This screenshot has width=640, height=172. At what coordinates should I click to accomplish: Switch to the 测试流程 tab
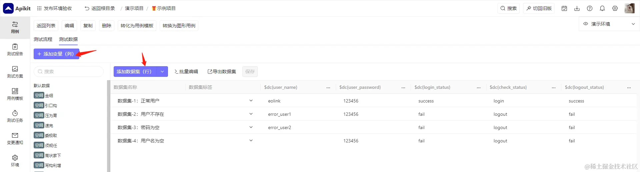coord(43,39)
